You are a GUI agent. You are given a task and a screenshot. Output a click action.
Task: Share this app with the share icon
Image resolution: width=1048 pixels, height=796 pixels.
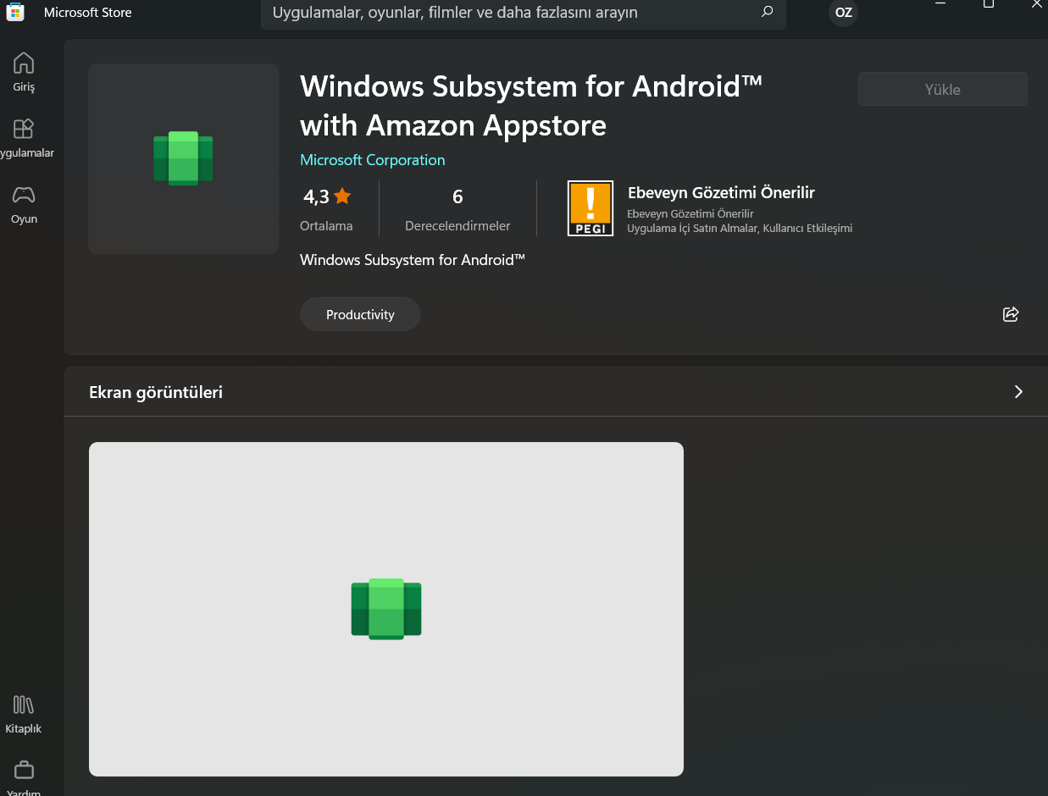point(1010,314)
